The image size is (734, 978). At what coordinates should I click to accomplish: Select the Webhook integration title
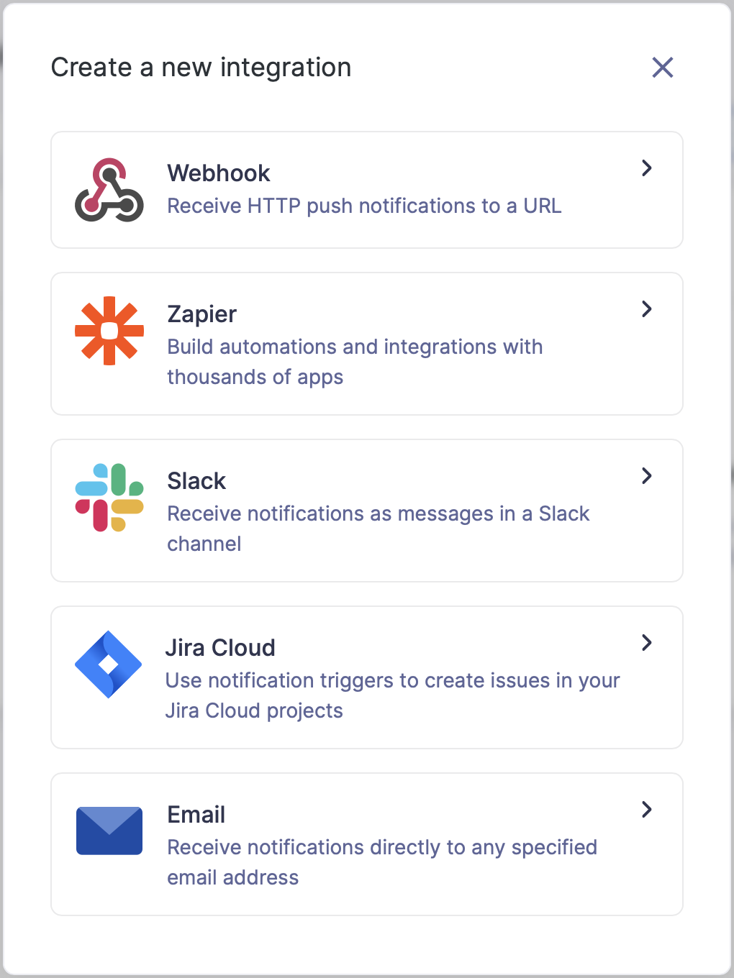click(219, 173)
